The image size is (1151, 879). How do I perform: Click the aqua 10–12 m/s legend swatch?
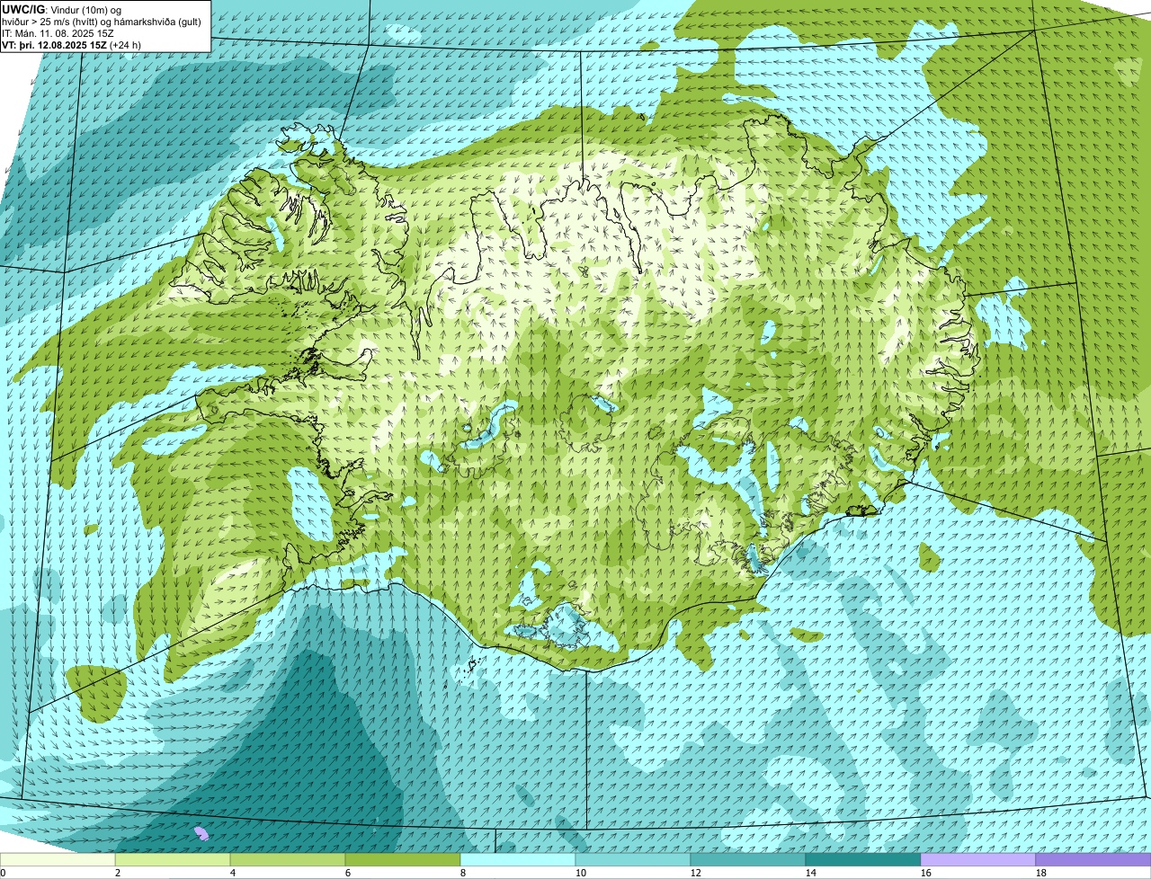pos(633,860)
